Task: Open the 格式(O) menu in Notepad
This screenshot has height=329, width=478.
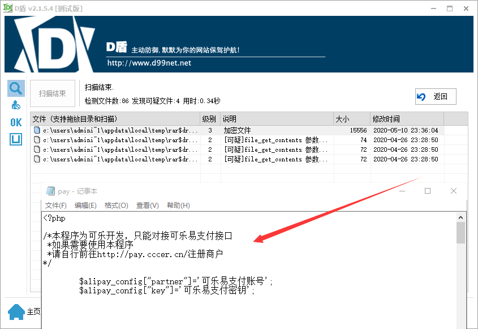Action: [115, 205]
